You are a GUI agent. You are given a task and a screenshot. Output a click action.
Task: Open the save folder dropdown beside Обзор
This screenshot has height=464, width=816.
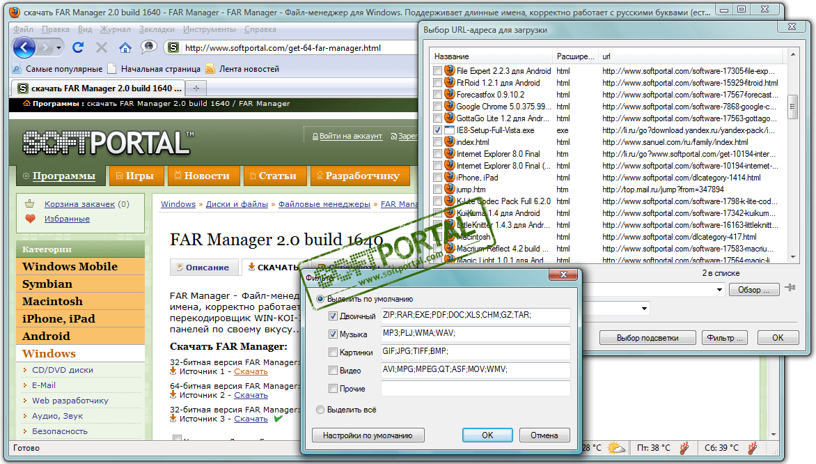pos(719,290)
